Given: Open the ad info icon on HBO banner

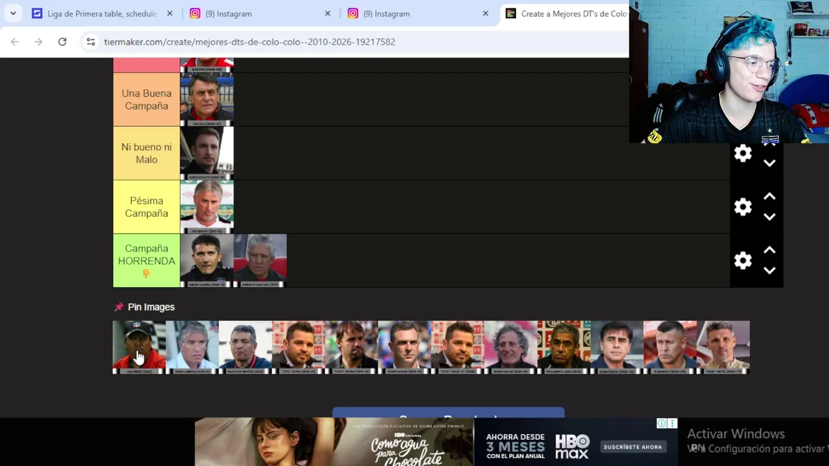Looking at the screenshot, I should click(662, 423).
